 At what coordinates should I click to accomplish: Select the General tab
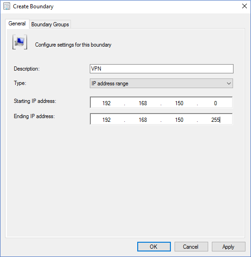(x=17, y=24)
